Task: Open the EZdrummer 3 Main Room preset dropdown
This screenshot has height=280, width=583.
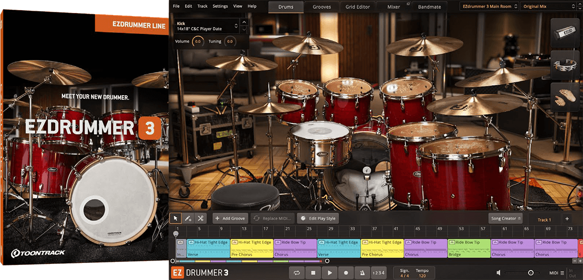Action: tap(489, 6)
